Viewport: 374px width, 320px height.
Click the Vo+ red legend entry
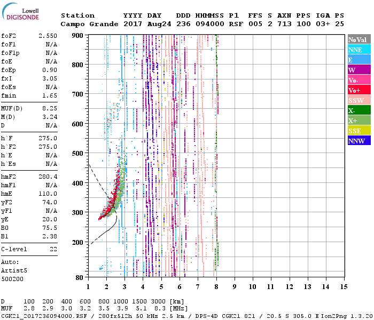(359, 90)
